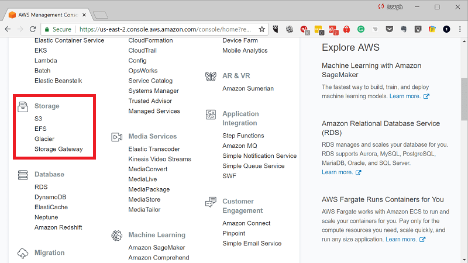Screen dimensions: 468x263
Task: Click the Evernote elephant extension icon
Action: pyautogui.click(x=404, y=29)
